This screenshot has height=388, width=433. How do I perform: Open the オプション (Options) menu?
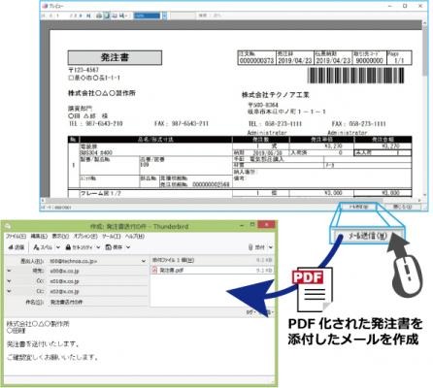click(84, 237)
